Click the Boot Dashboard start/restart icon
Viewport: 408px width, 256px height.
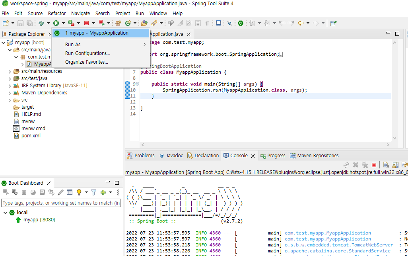6,192
